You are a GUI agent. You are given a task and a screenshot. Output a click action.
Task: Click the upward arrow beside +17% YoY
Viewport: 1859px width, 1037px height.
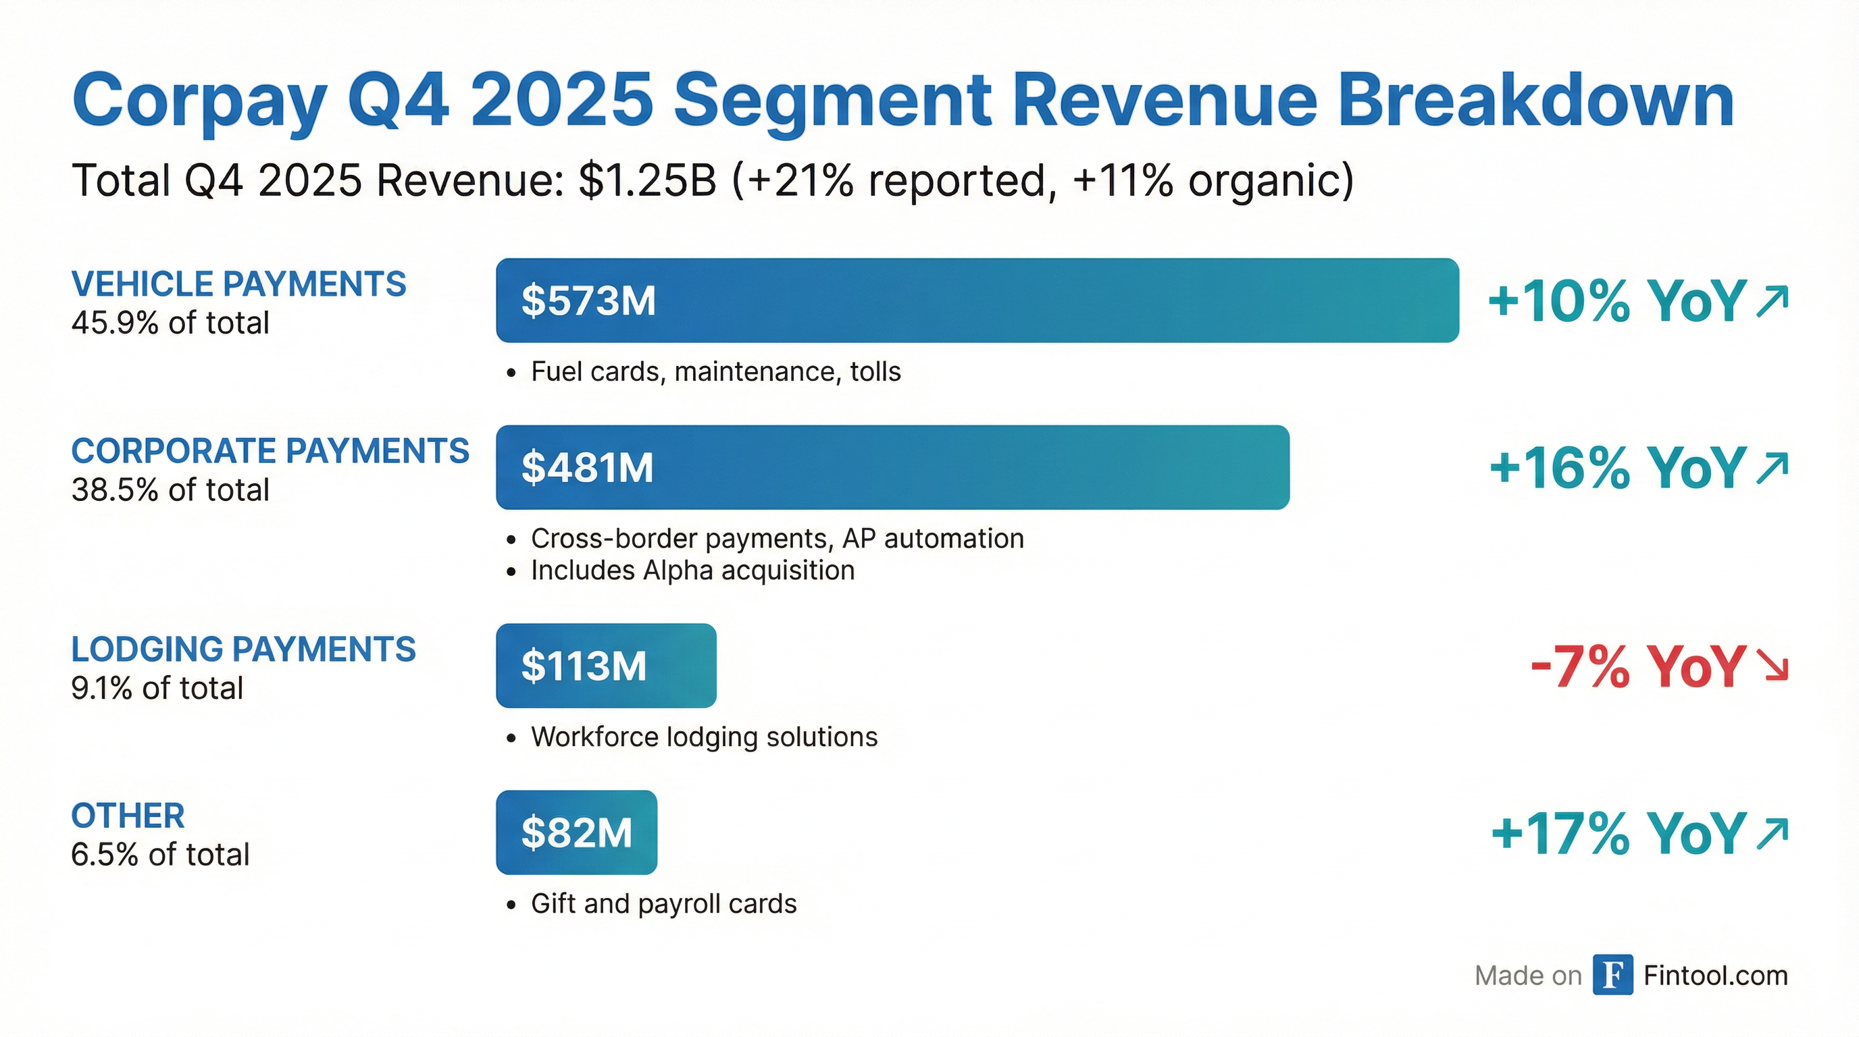click(1773, 833)
